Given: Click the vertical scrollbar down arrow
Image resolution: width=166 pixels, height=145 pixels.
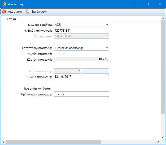Looking at the screenshot, I should (x=163, y=137).
